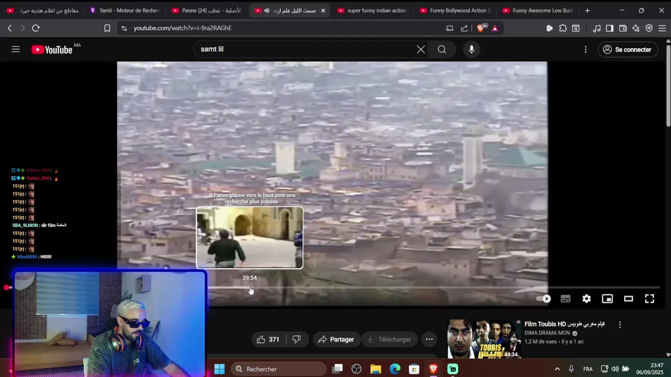The image size is (671, 377).
Task: Open Brave Shields lion icon
Action: (481, 28)
